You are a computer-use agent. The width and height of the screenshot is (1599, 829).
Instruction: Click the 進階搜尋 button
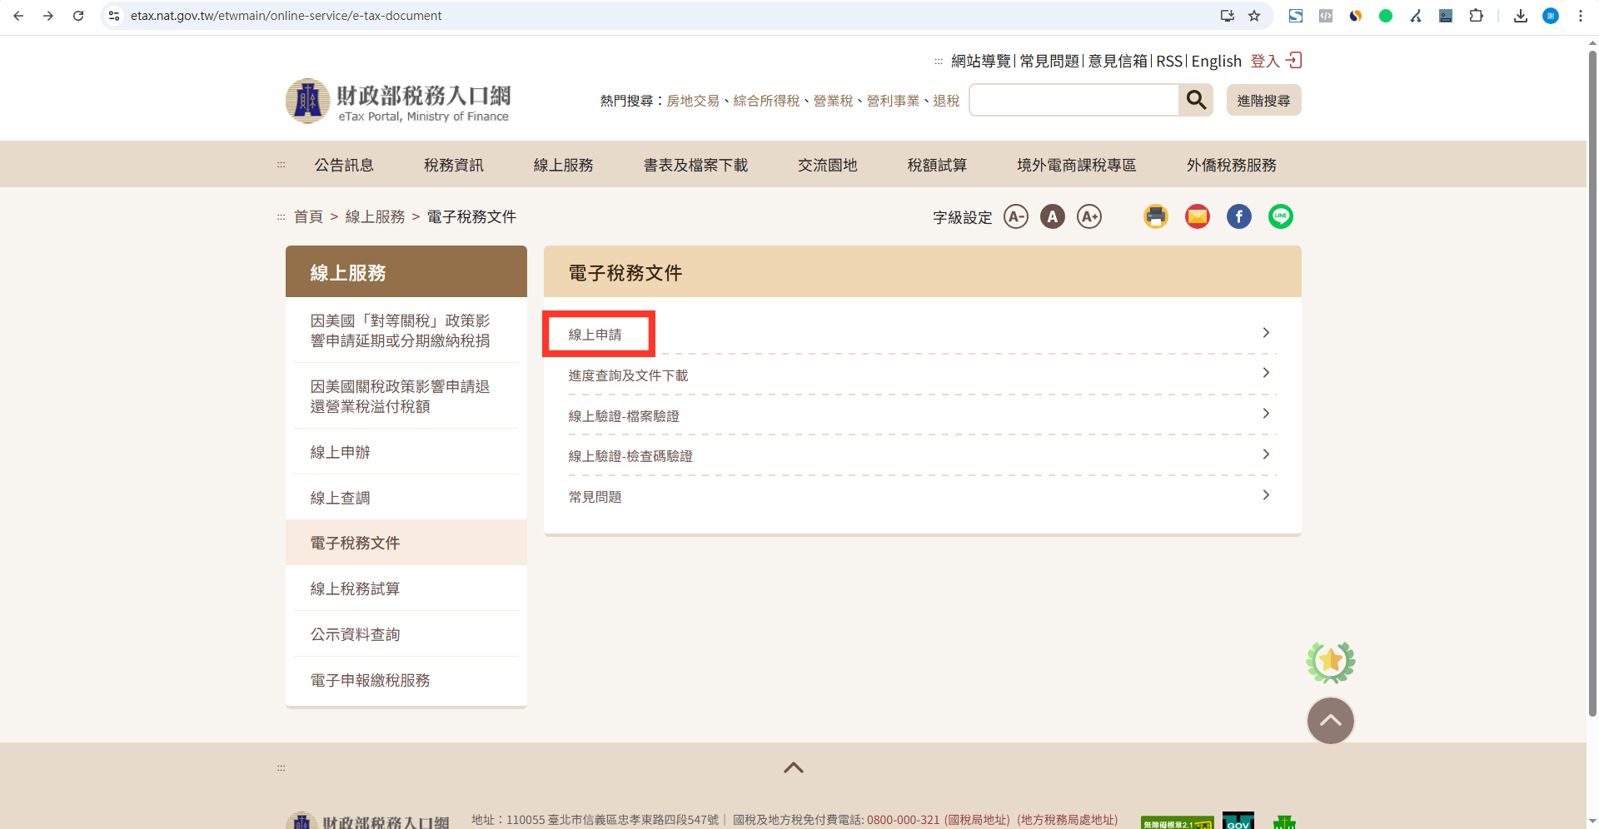[1263, 101]
